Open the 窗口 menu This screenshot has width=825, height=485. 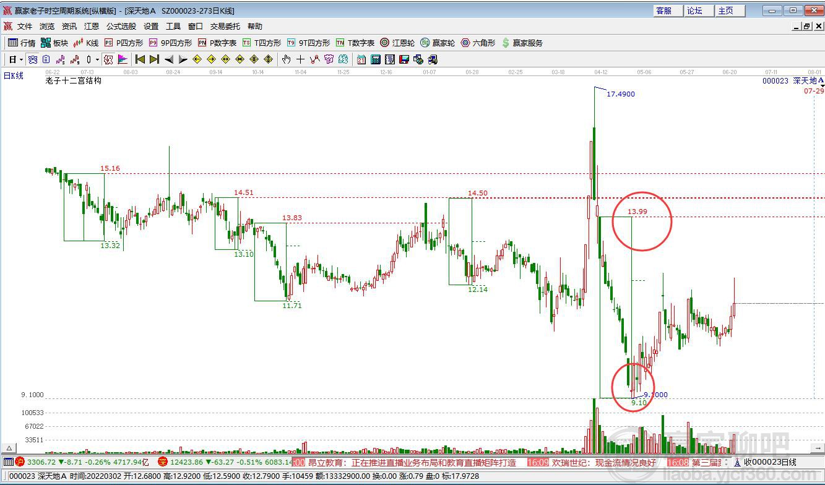(196, 27)
